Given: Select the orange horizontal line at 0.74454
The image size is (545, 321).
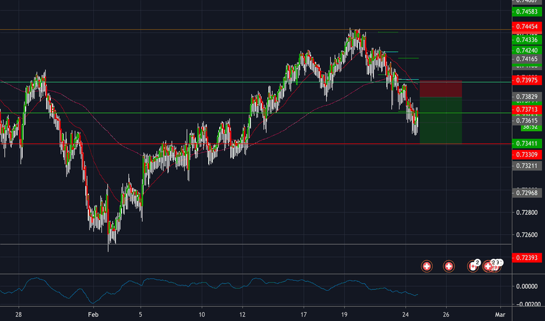Looking at the screenshot, I should pos(256,30).
